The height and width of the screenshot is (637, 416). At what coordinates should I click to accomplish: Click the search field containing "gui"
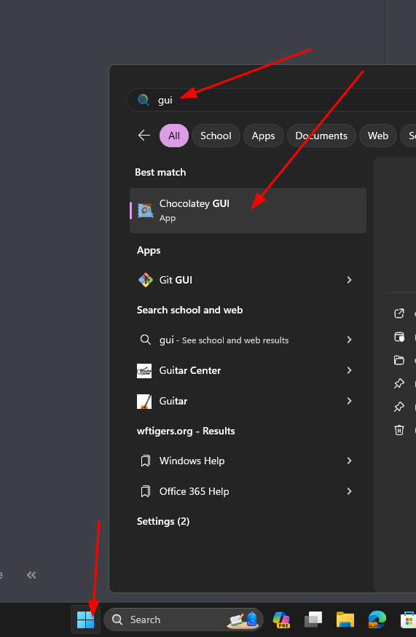pyautogui.click(x=271, y=100)
